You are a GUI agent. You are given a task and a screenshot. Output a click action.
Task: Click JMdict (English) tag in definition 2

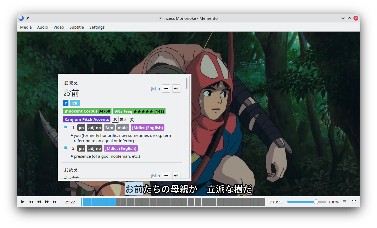pos(121,149)
